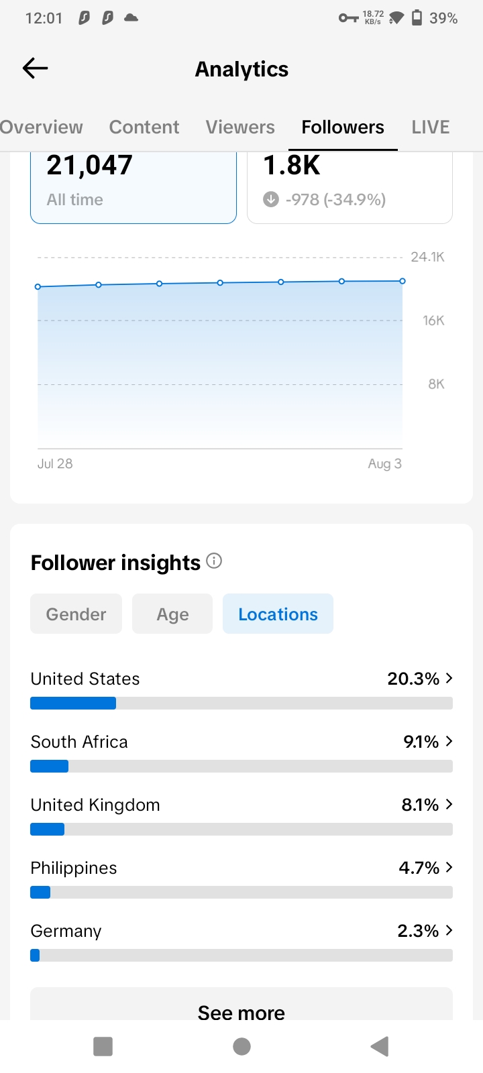483x1073 pixels.
Task: Tap the battery icon in status bar
Action: [417, 17]
